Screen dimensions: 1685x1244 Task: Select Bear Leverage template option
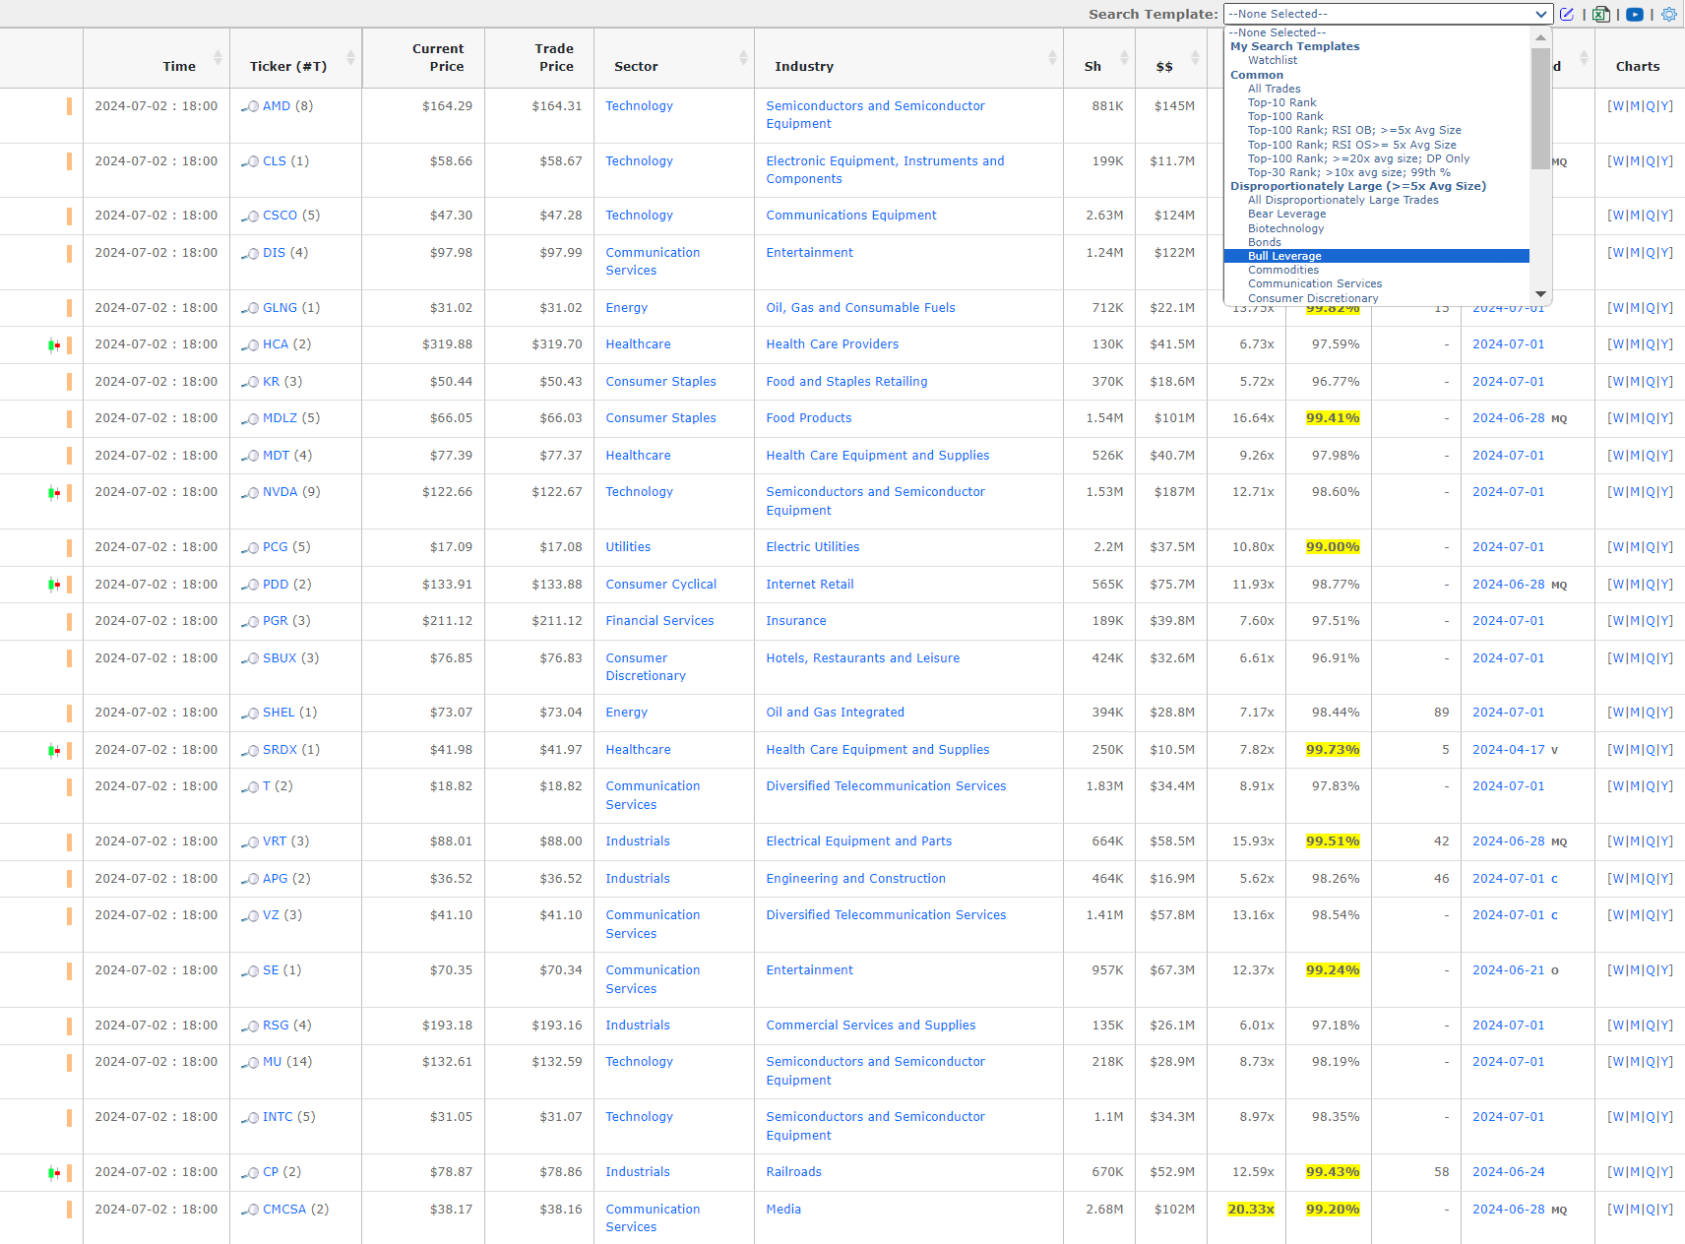click(x=1376, y=214)
